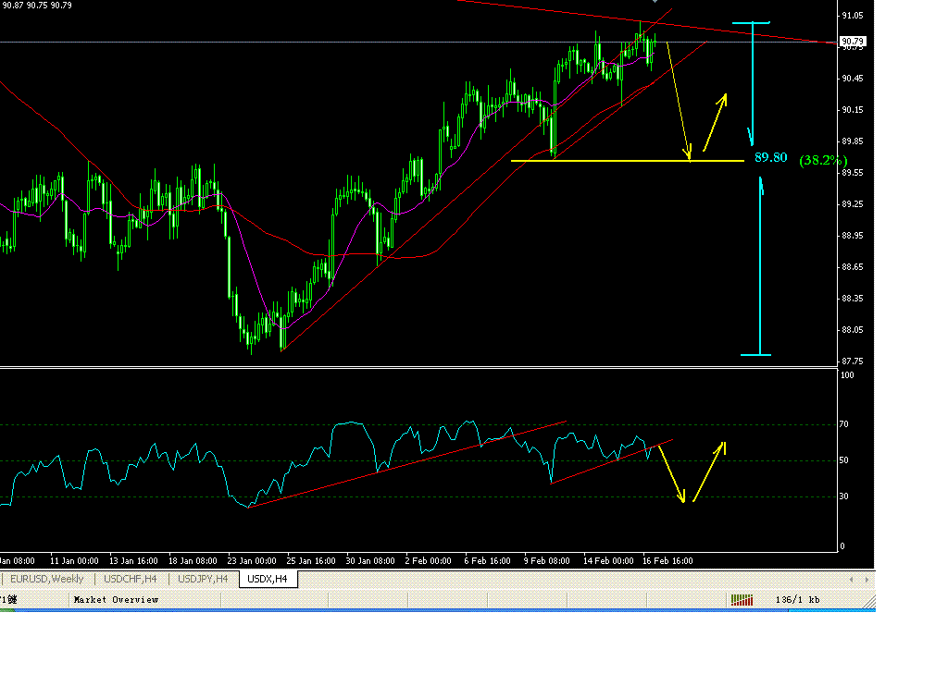Click the 14 Feb 00:00 time label
Viewport: 948px width, 686px height.
pos(608,561)
